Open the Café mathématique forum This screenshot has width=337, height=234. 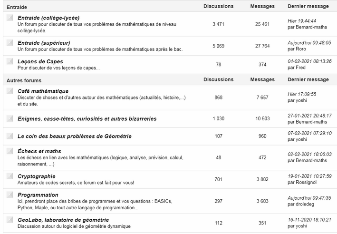[x=43, y=91]
